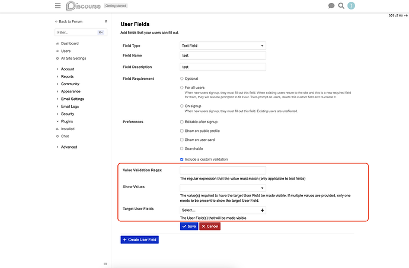The width and height of the screenshot is (409, 268).
Task: Open the Show Values dropdown
Action: tap(223, 188)
